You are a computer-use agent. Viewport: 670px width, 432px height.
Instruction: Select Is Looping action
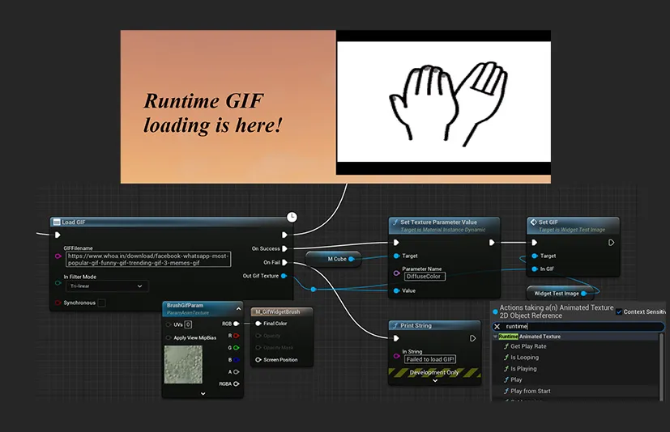(525, 358)
